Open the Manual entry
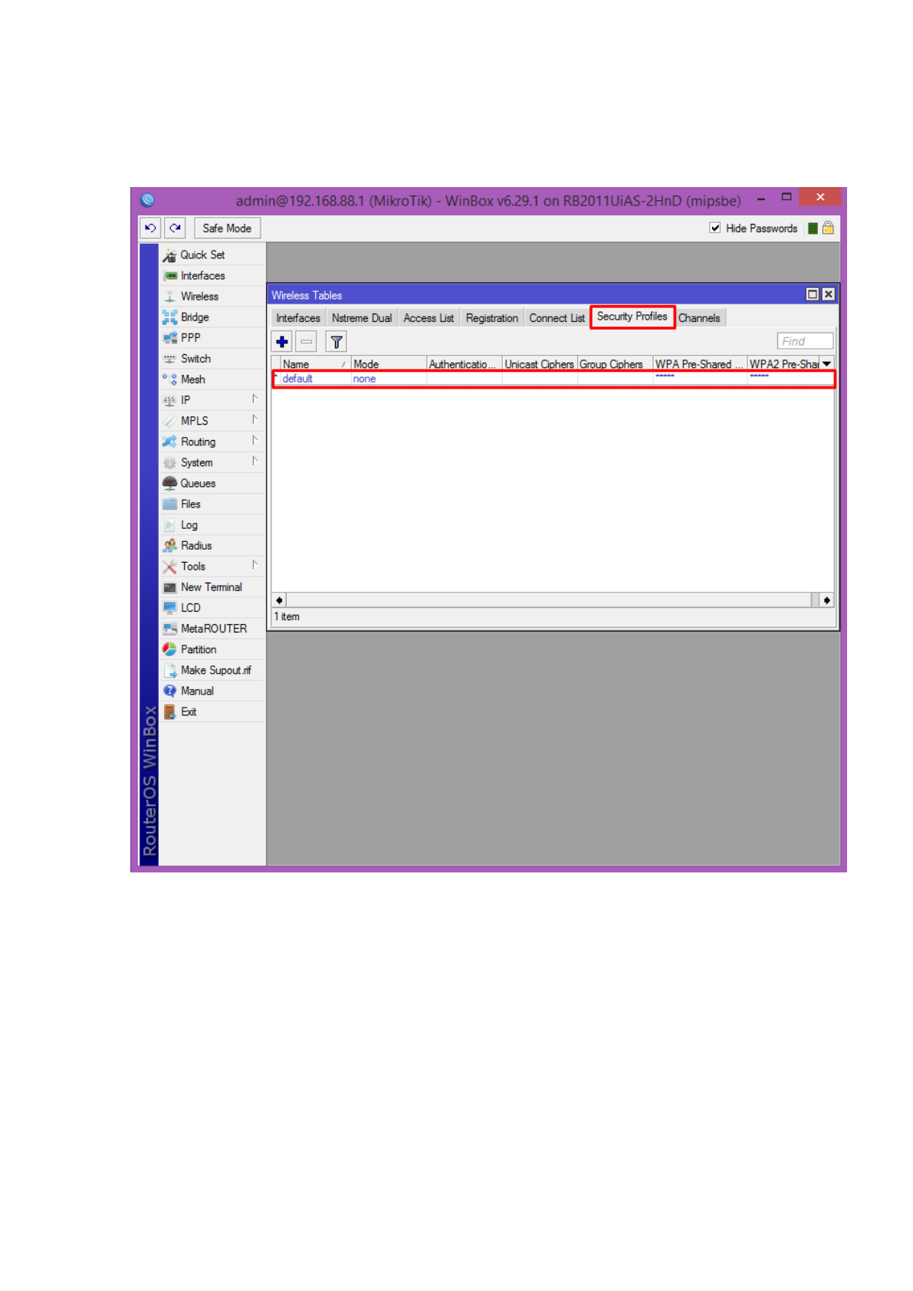The width and height of the screenshot is (913, 1291). (212, 691)
